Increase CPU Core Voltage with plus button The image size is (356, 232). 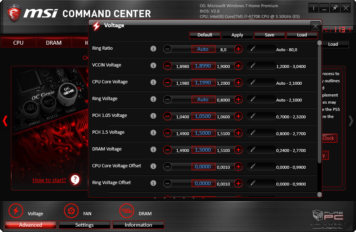tap(238, 83)
